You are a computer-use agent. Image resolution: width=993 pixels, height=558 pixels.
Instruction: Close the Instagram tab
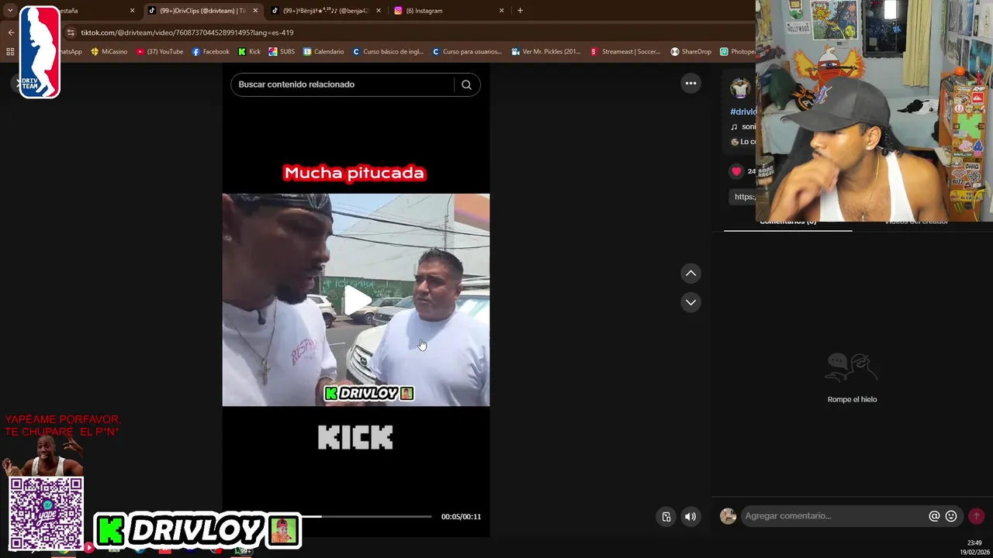501,11
